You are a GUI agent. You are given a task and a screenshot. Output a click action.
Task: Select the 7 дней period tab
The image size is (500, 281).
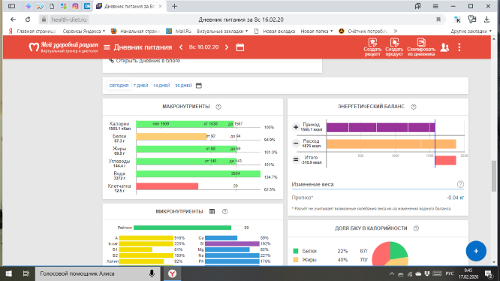[140, 86]
